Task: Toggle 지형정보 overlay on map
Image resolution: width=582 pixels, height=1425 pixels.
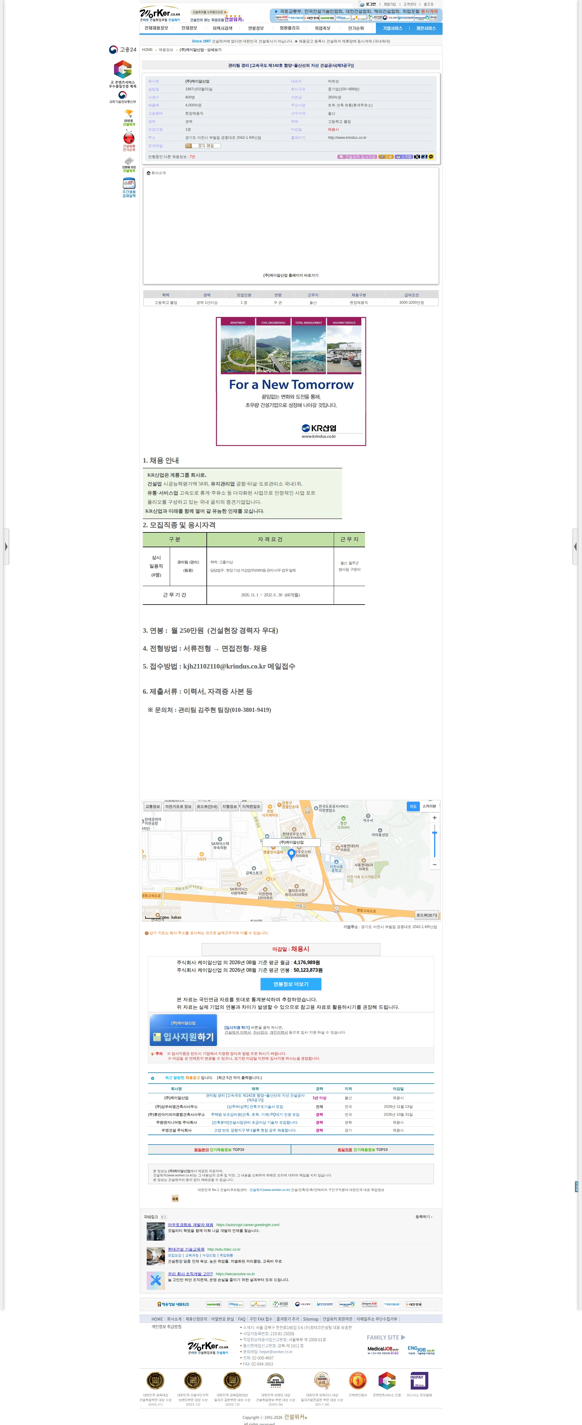Action: tap(229, 806)
